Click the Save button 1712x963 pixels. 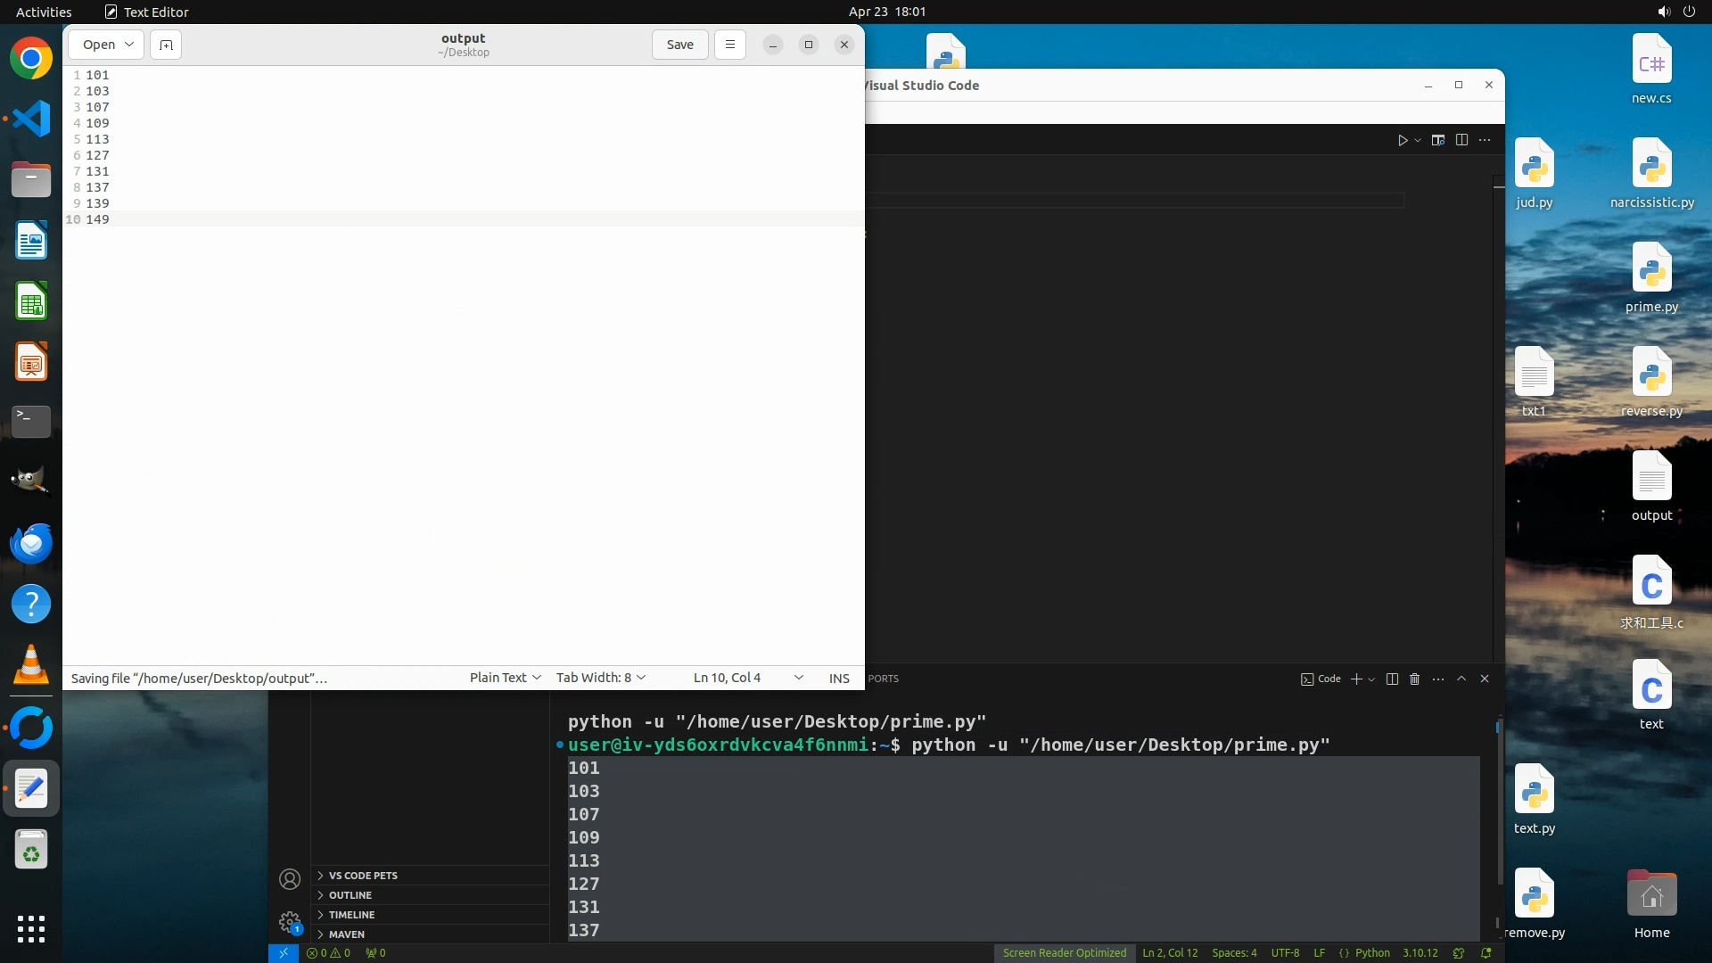pyautogui.click(x=679, y=45)
